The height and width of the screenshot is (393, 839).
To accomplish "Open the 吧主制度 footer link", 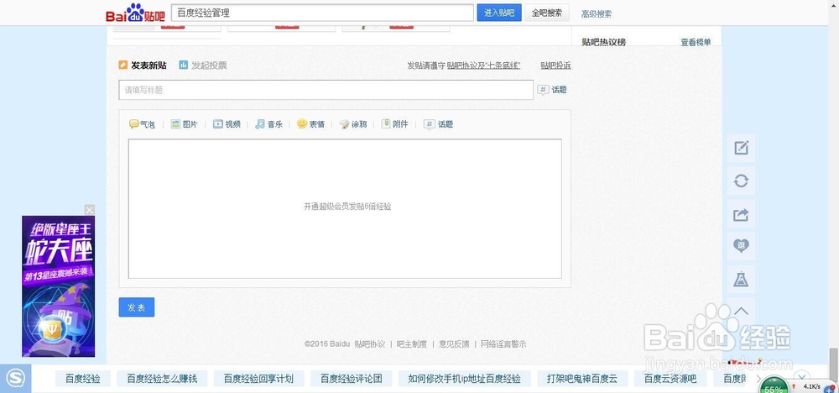I will (412, 344).
